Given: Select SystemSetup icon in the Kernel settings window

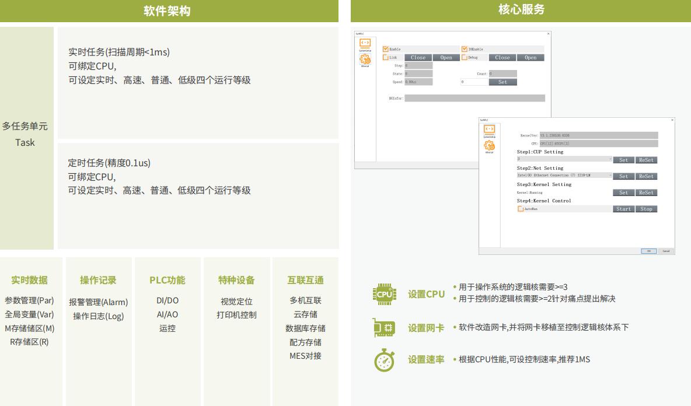Looking at the screenshot, I should click(x=489, y=129).
